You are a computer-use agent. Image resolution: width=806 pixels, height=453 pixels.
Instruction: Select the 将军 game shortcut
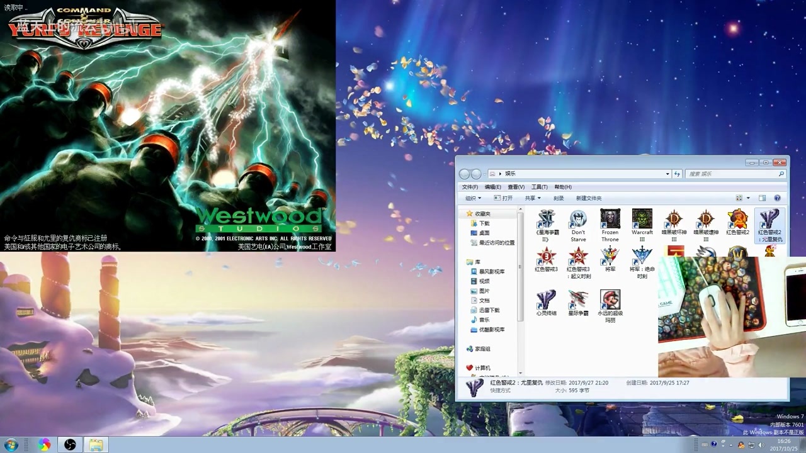[610, 259]
